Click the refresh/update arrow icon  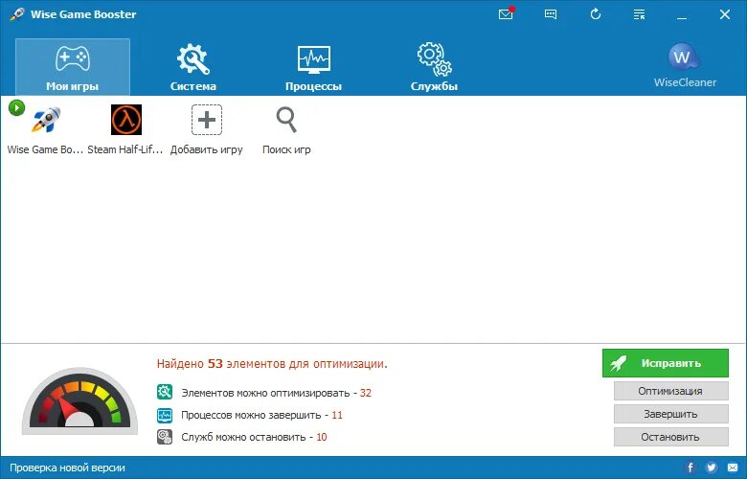pyautogui.click(x=596, y=14)
